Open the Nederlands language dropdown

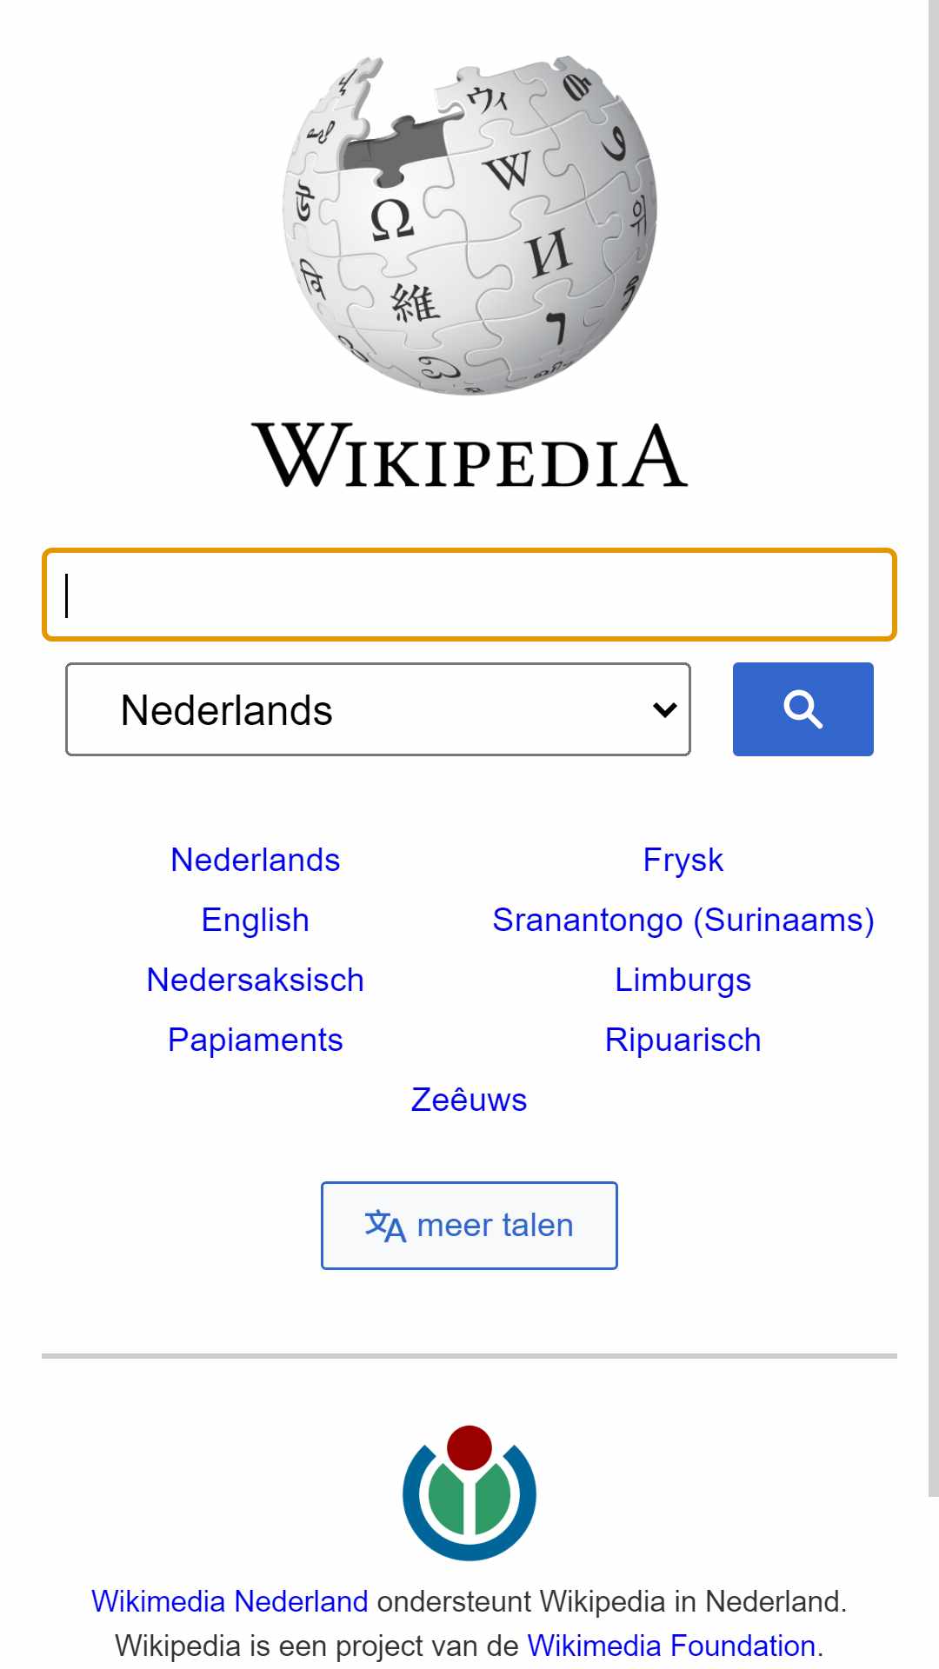coord(378,709)
